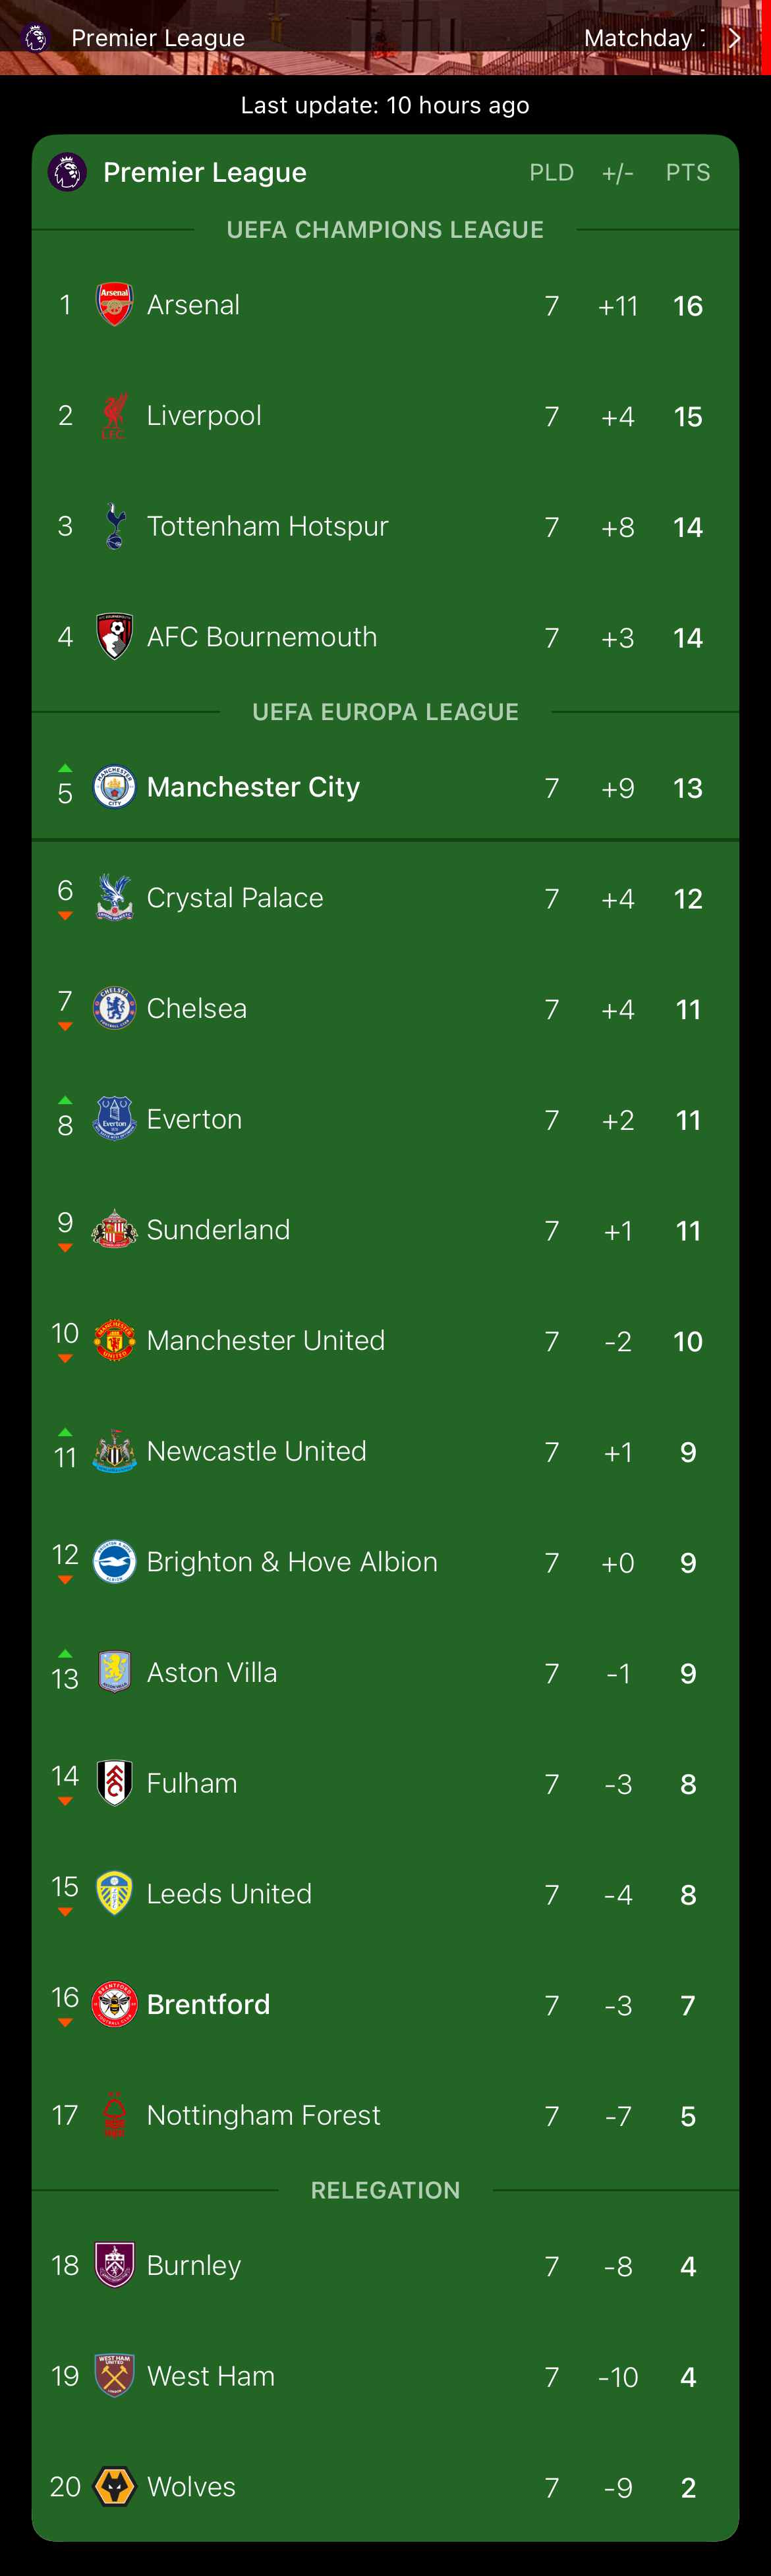Click the Manchester City badge icon
The width and height of the screenshot is (771, 2576).
[114, 787]
